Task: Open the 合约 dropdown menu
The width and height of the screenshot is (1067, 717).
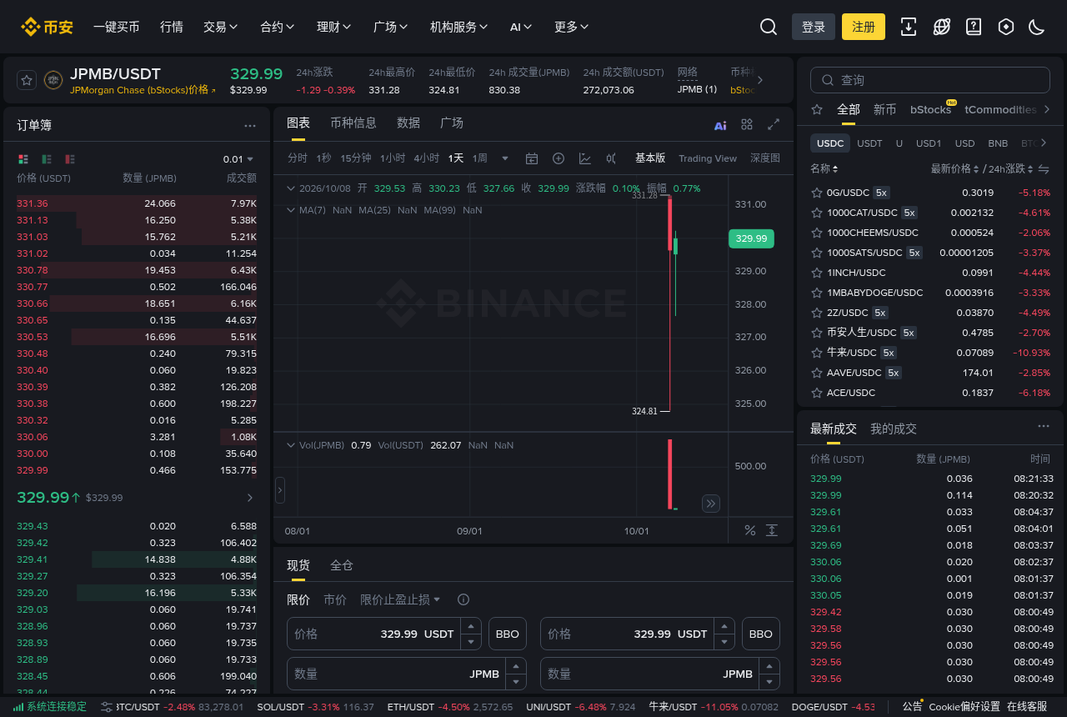Action: coord(278,27)
